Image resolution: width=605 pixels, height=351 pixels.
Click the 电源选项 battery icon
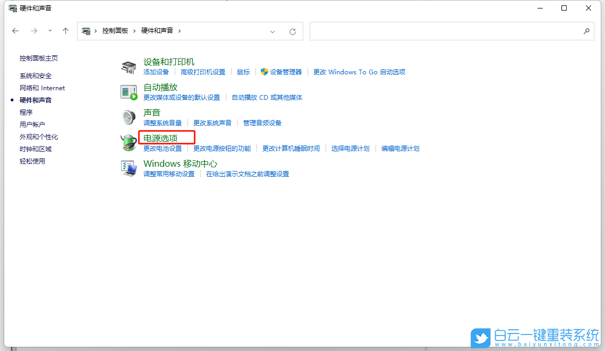pos(129,142)
